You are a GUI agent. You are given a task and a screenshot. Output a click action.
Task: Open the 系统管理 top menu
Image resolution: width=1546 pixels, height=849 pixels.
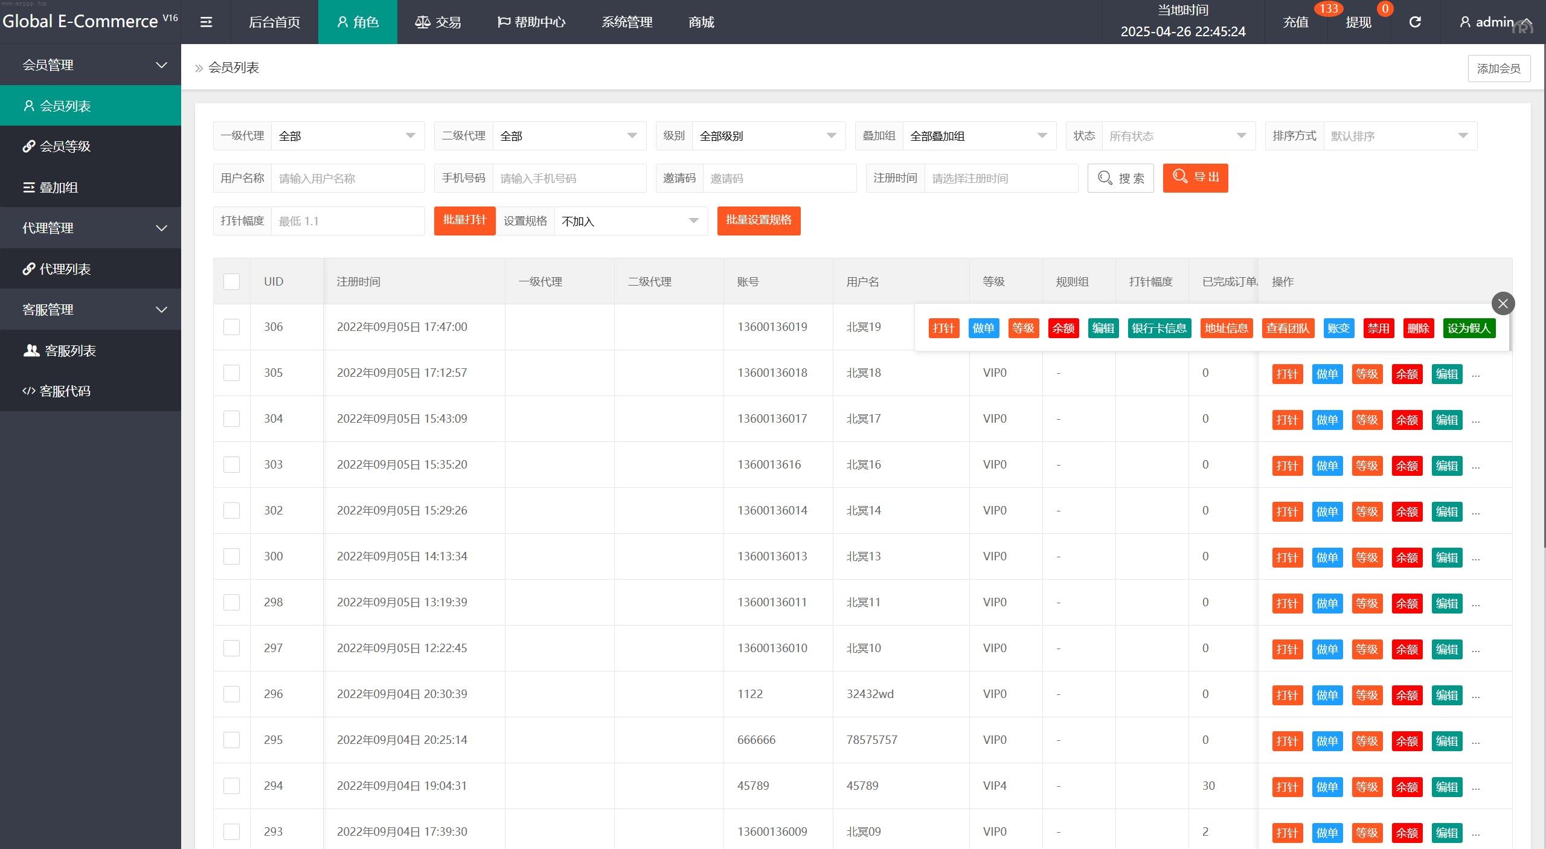[626, 22]
